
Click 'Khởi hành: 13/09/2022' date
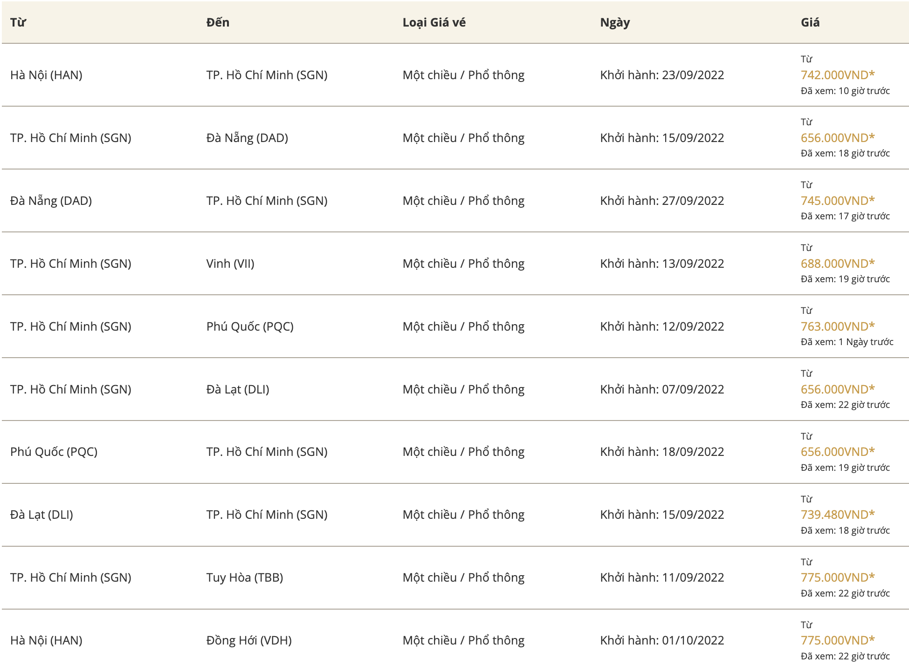[x=662, y=264]
